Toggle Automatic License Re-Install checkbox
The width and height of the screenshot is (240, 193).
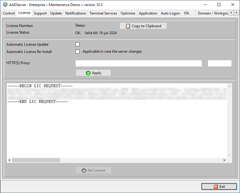pyautogui.click(x=77, y=52)
